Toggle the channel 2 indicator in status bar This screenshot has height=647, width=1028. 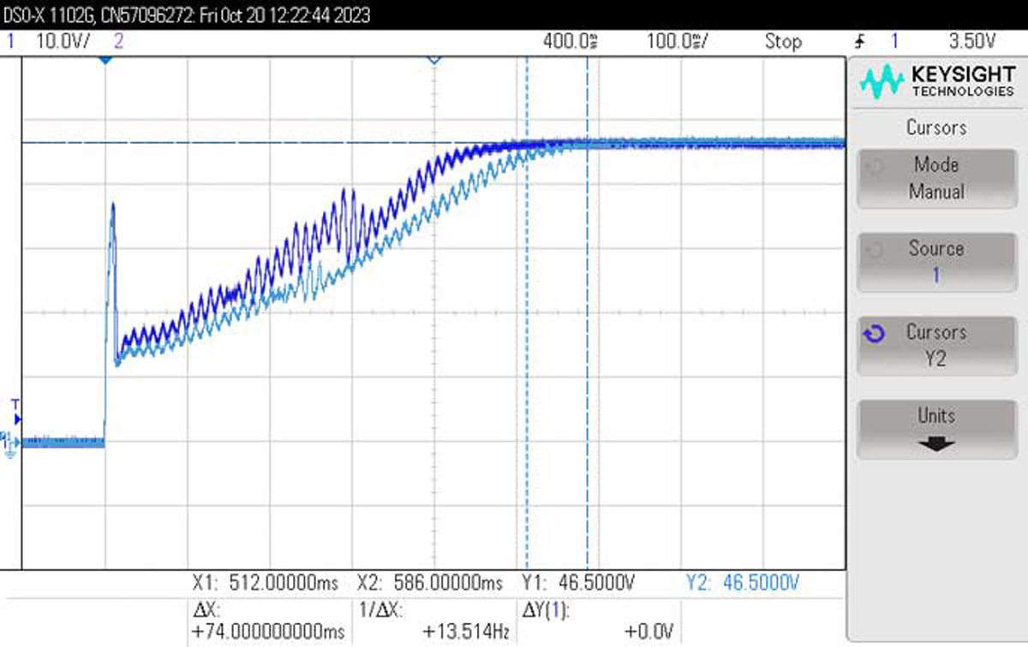pyautogui.click(x=118, y=41)
